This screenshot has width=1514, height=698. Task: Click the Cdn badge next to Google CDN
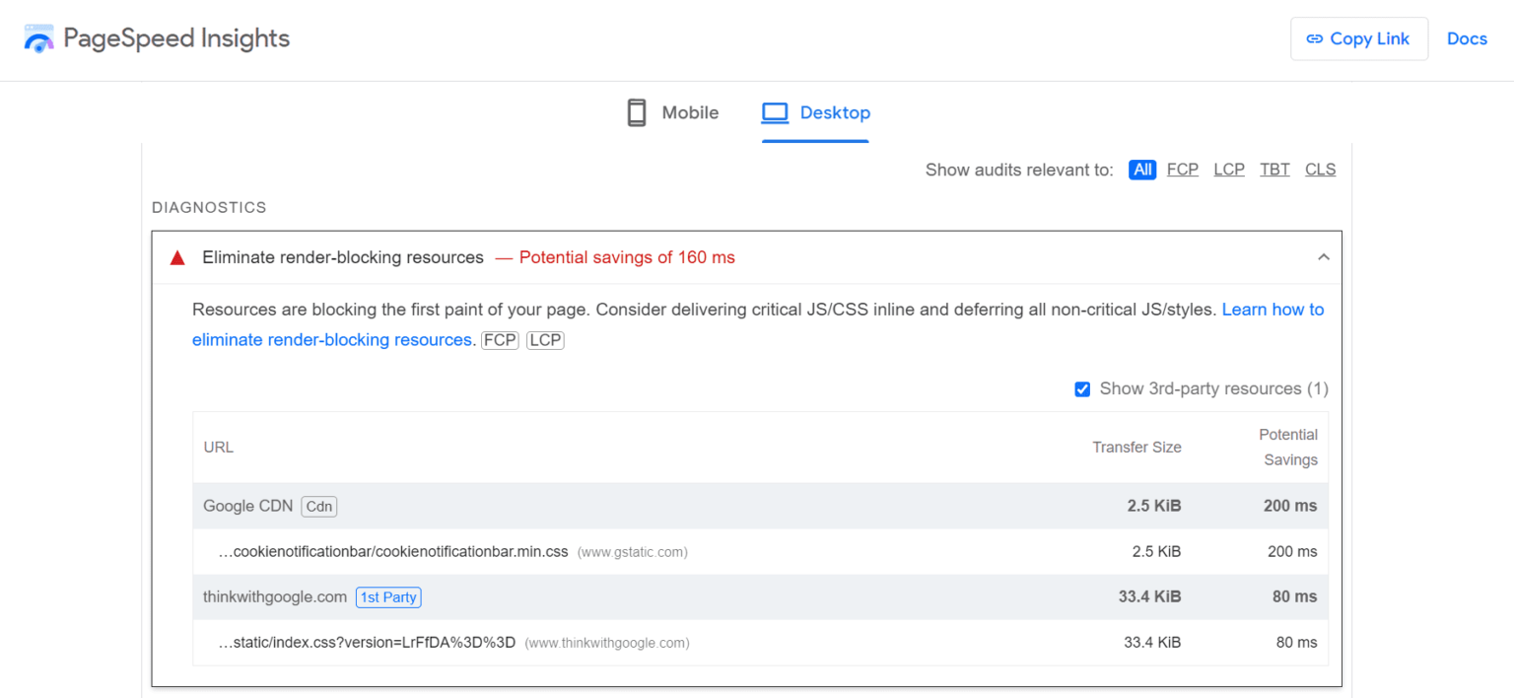[318, 506]
